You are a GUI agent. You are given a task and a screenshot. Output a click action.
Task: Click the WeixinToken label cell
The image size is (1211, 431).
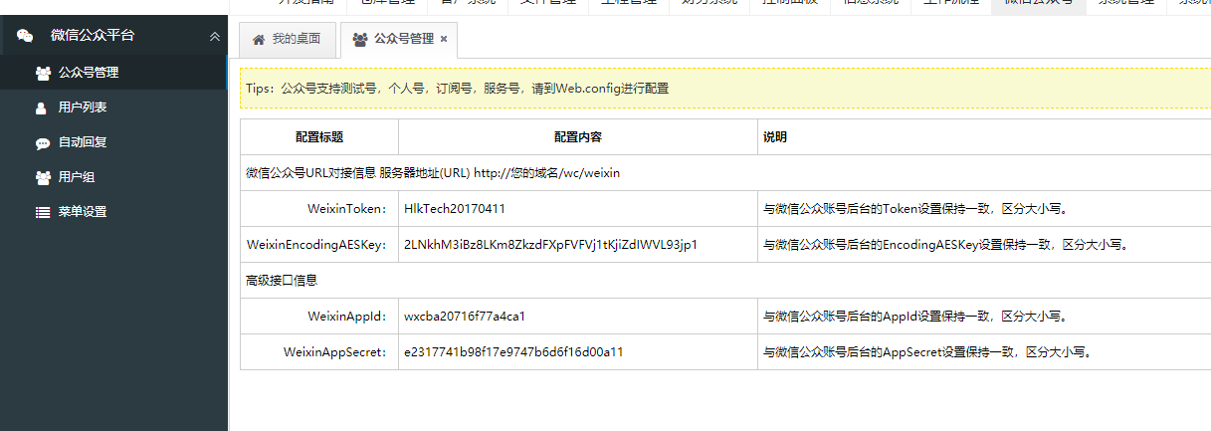[x=319, y=209]
